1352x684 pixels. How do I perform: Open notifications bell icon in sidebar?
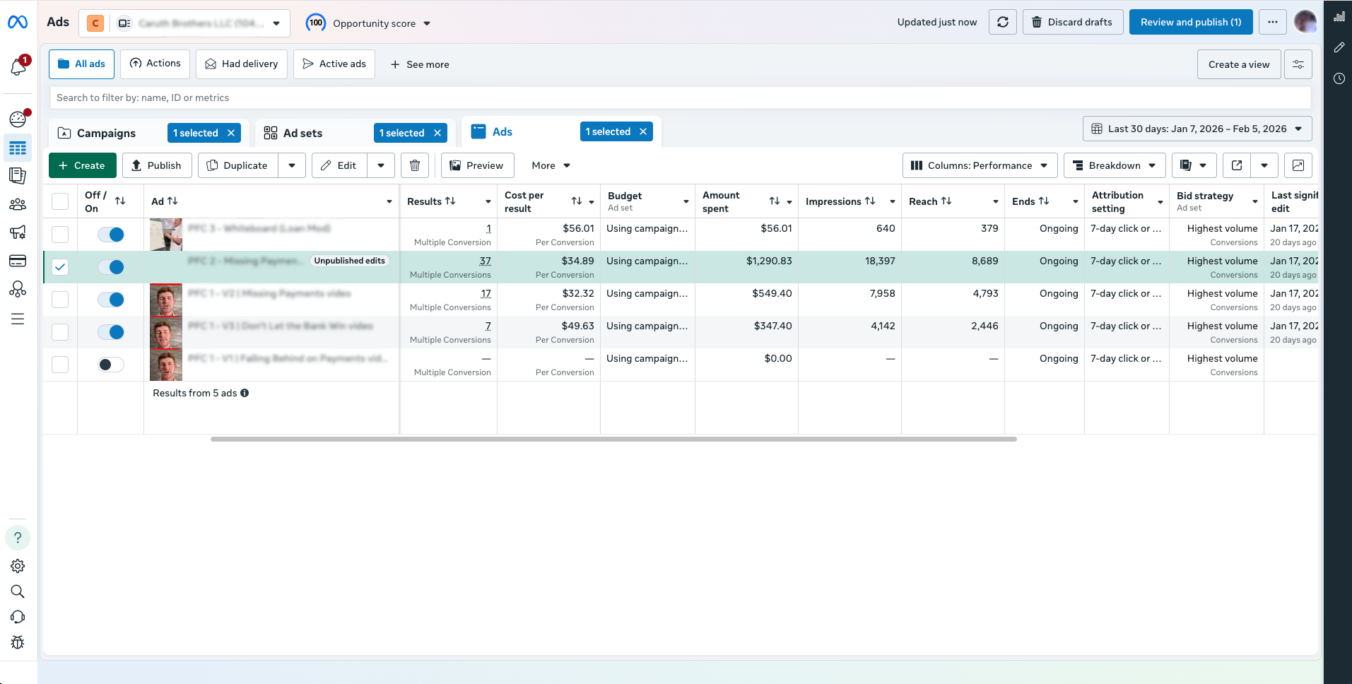[x=18, y=66]
